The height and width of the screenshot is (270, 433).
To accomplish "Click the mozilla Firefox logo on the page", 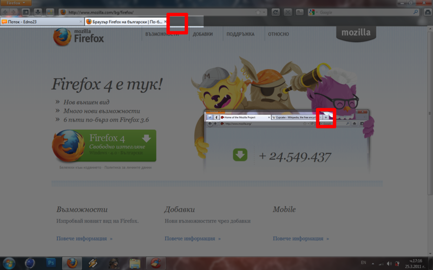I will pyautogui.click(x=78, y=36).
